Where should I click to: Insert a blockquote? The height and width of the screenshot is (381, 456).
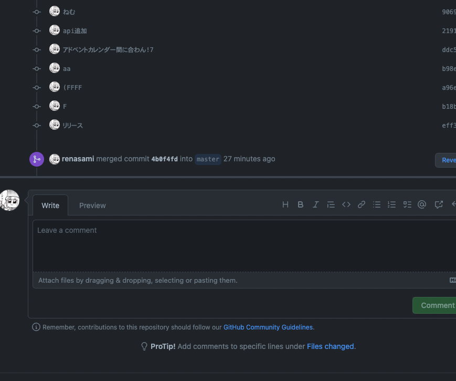pyautogui.click(x=331, y=204)
